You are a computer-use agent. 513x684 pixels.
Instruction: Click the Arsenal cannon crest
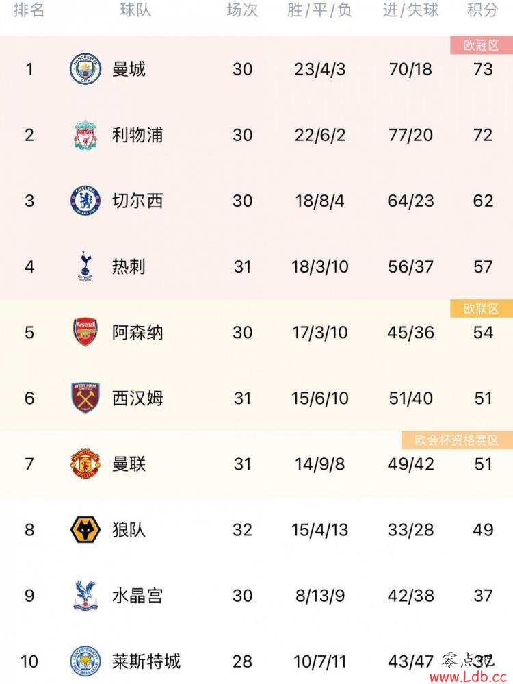point(85,332)
